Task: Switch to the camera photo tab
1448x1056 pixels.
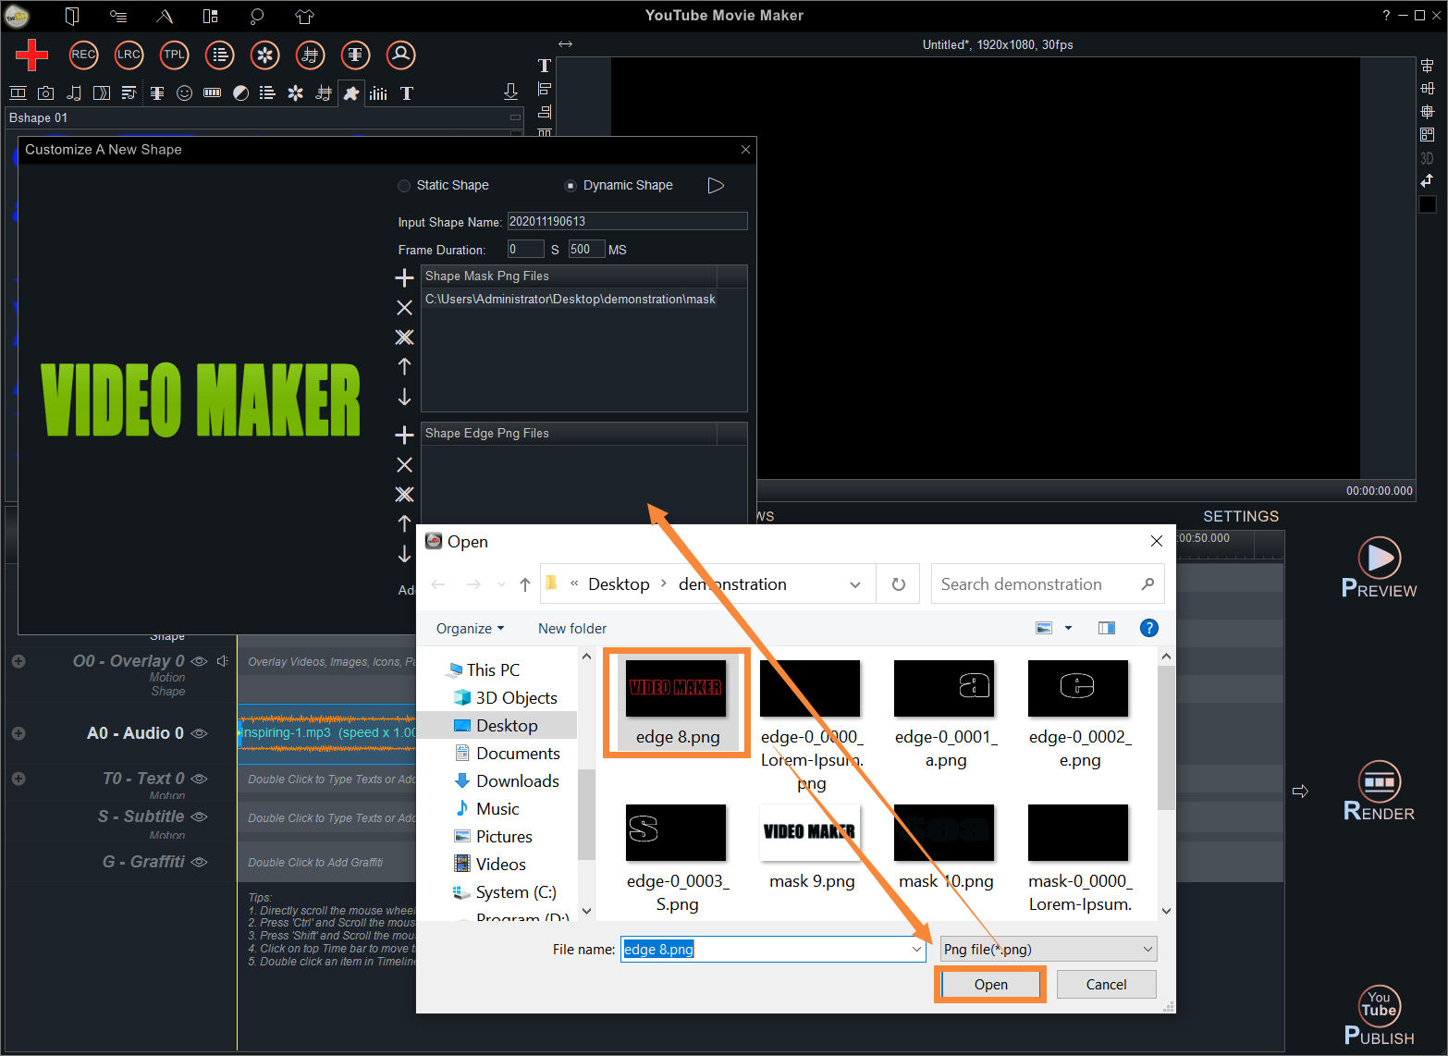Action: pos(46,93)
